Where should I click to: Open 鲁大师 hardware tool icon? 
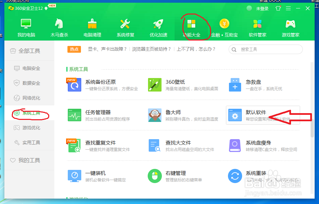155,115
